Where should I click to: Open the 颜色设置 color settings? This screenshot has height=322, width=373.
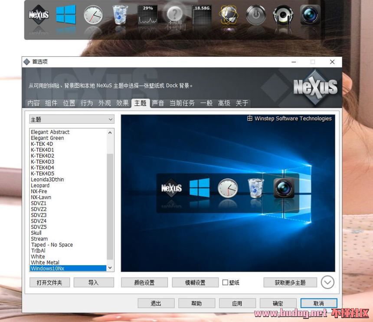[144, 283]
